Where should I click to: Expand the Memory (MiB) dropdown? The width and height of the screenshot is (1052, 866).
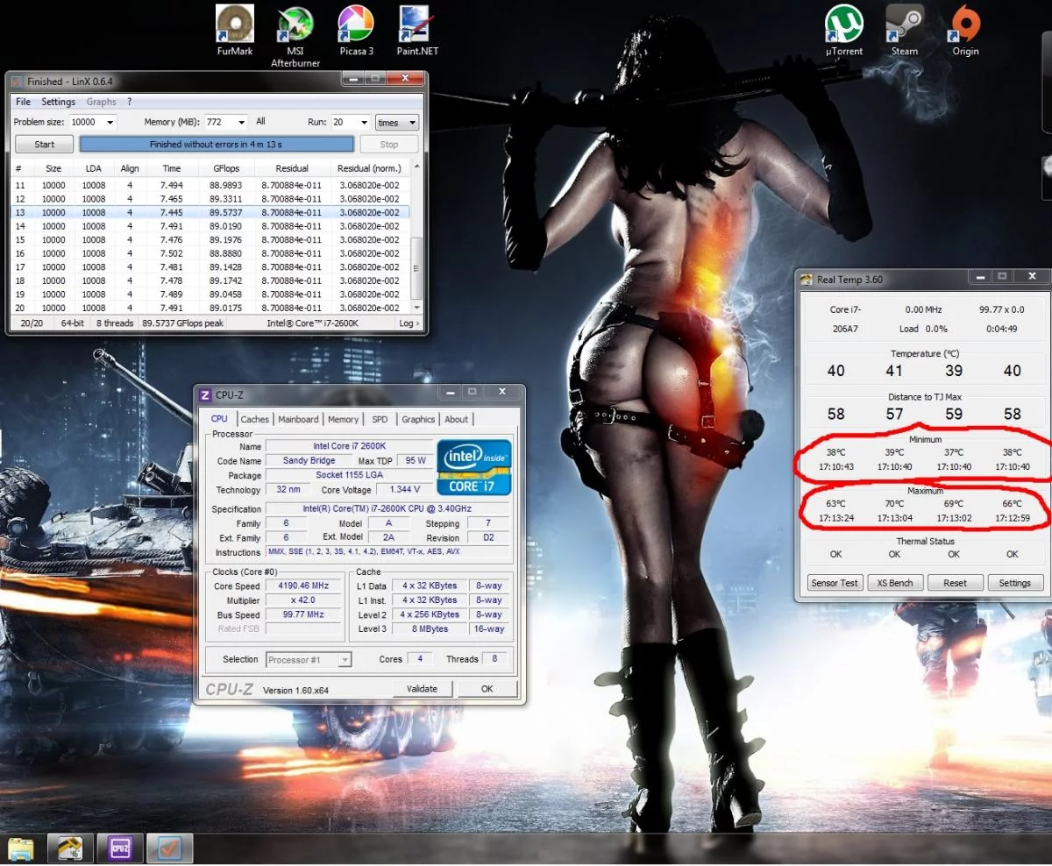240,123
